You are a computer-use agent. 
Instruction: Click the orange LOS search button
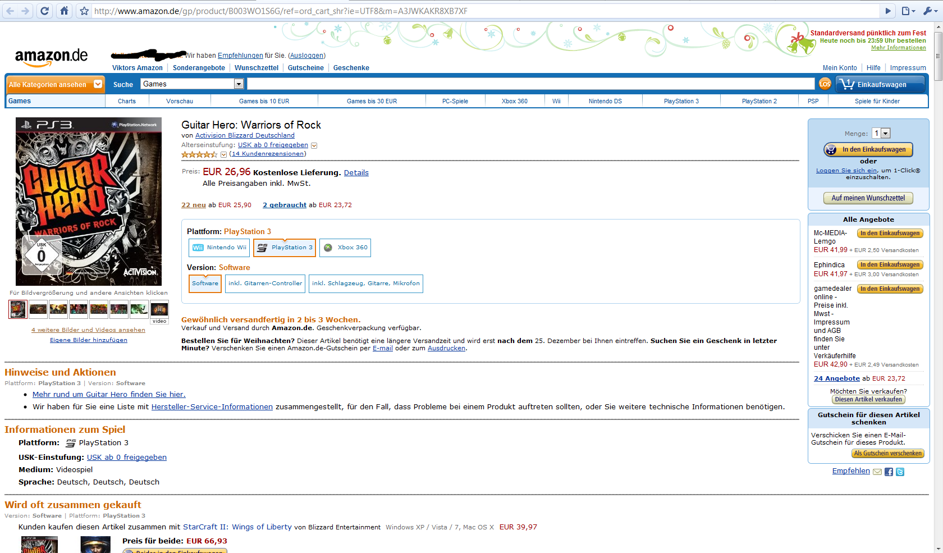click(825, 84)
